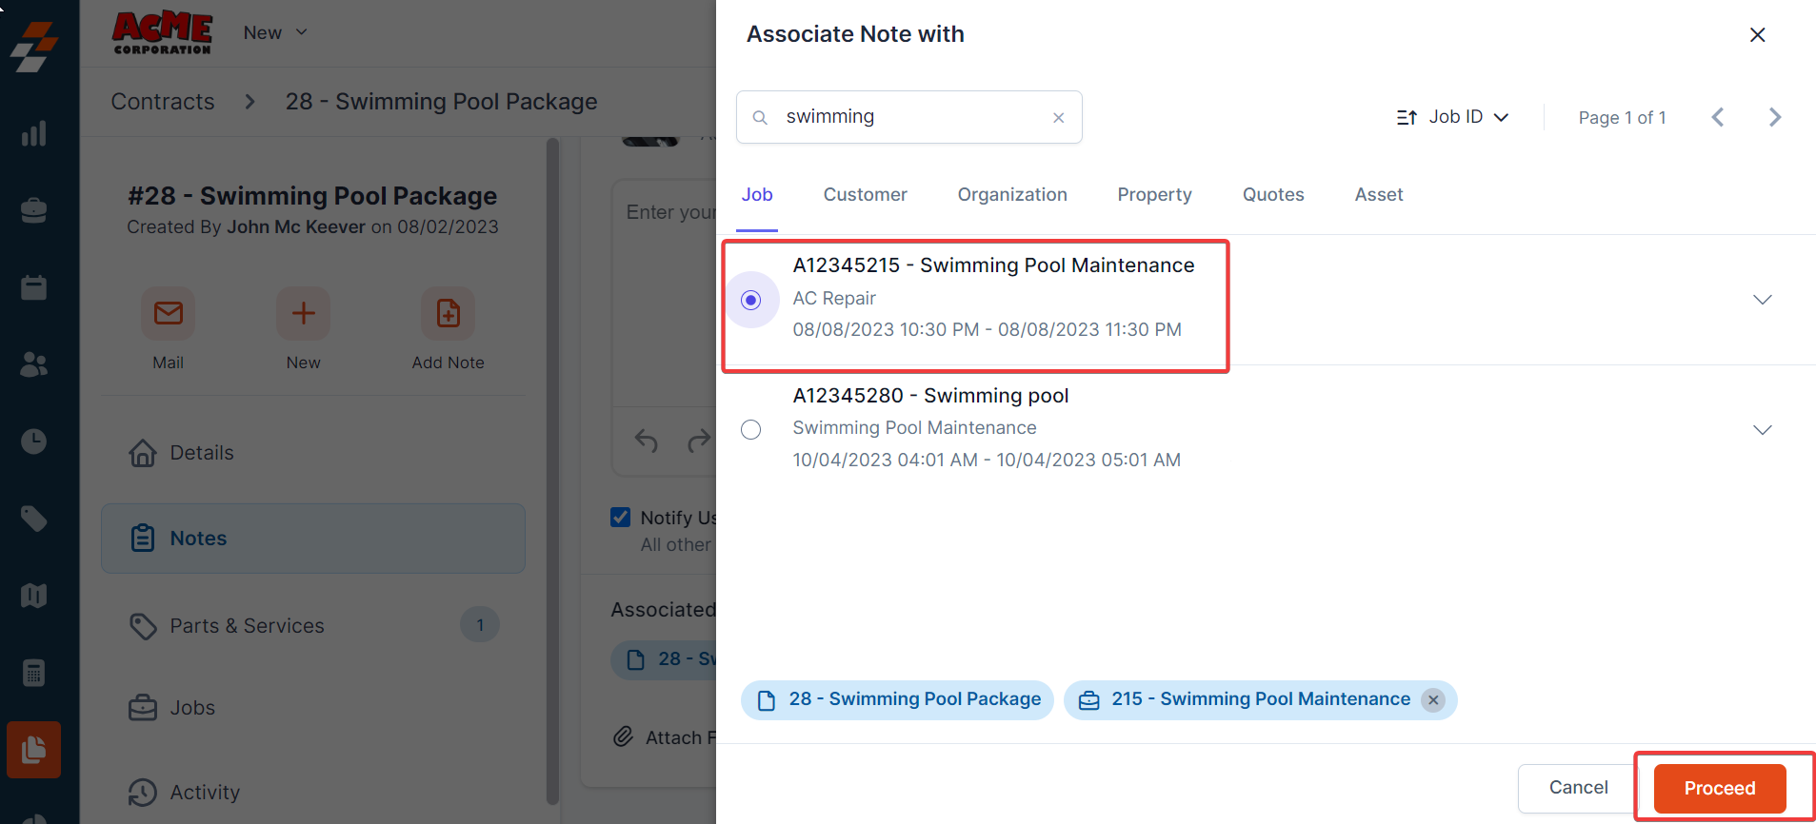This screenshot has height=824, width=1816.
Task: Select the A12345280 Swimming pool radio button
Action: (751, 430)
